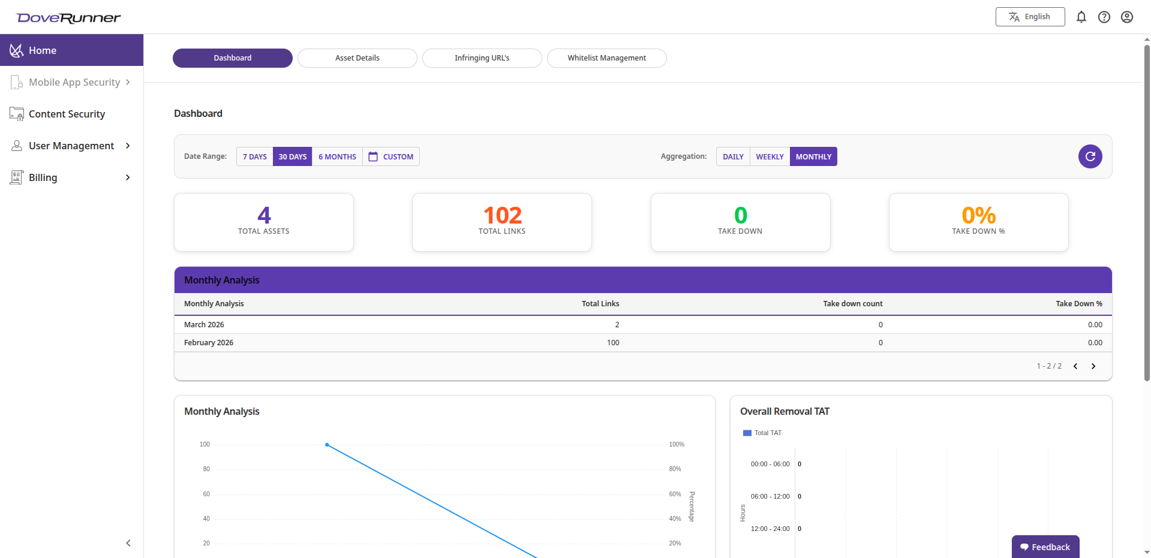Open the Feedback button
This screenshot has width=1151, height=558.
point(1045,547)
